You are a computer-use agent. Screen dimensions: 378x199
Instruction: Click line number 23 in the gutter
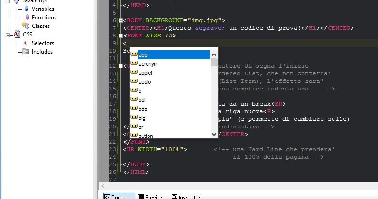[x=112, y=150]
